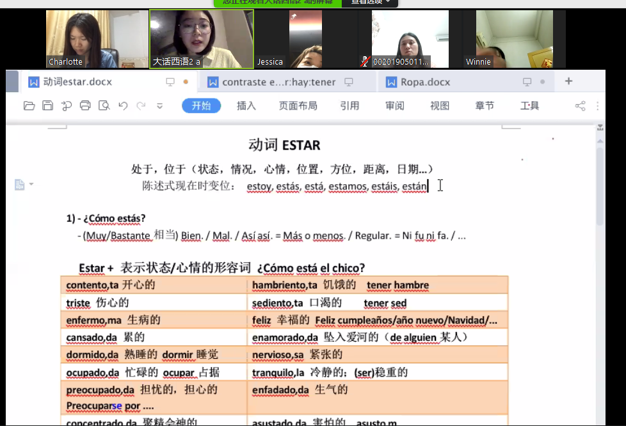Open more options three-dot menu
The width and height of the screenshot is (626, 426).
pos(597,106)
